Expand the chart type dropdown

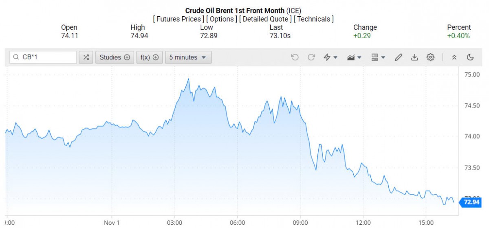(x=354, y=57)
